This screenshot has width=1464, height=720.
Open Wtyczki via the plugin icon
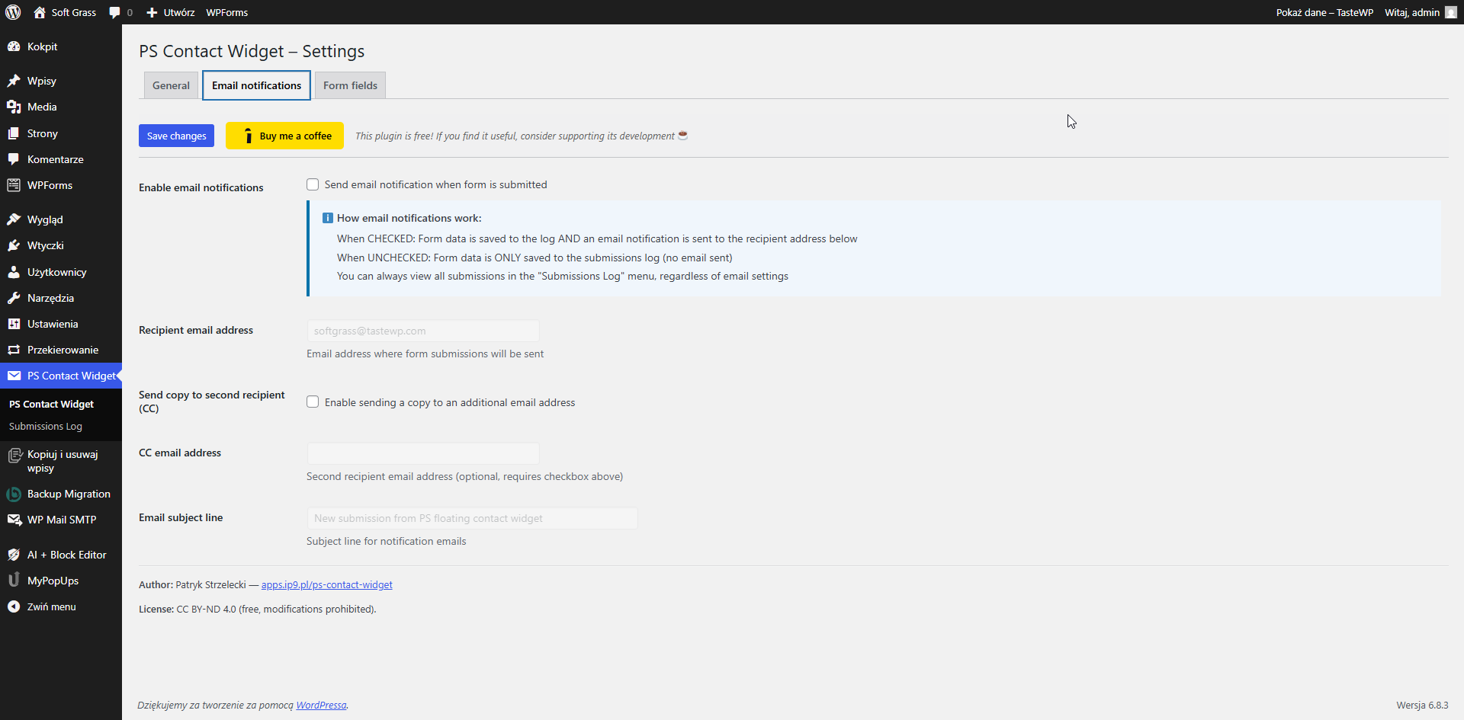click(14, 245)
